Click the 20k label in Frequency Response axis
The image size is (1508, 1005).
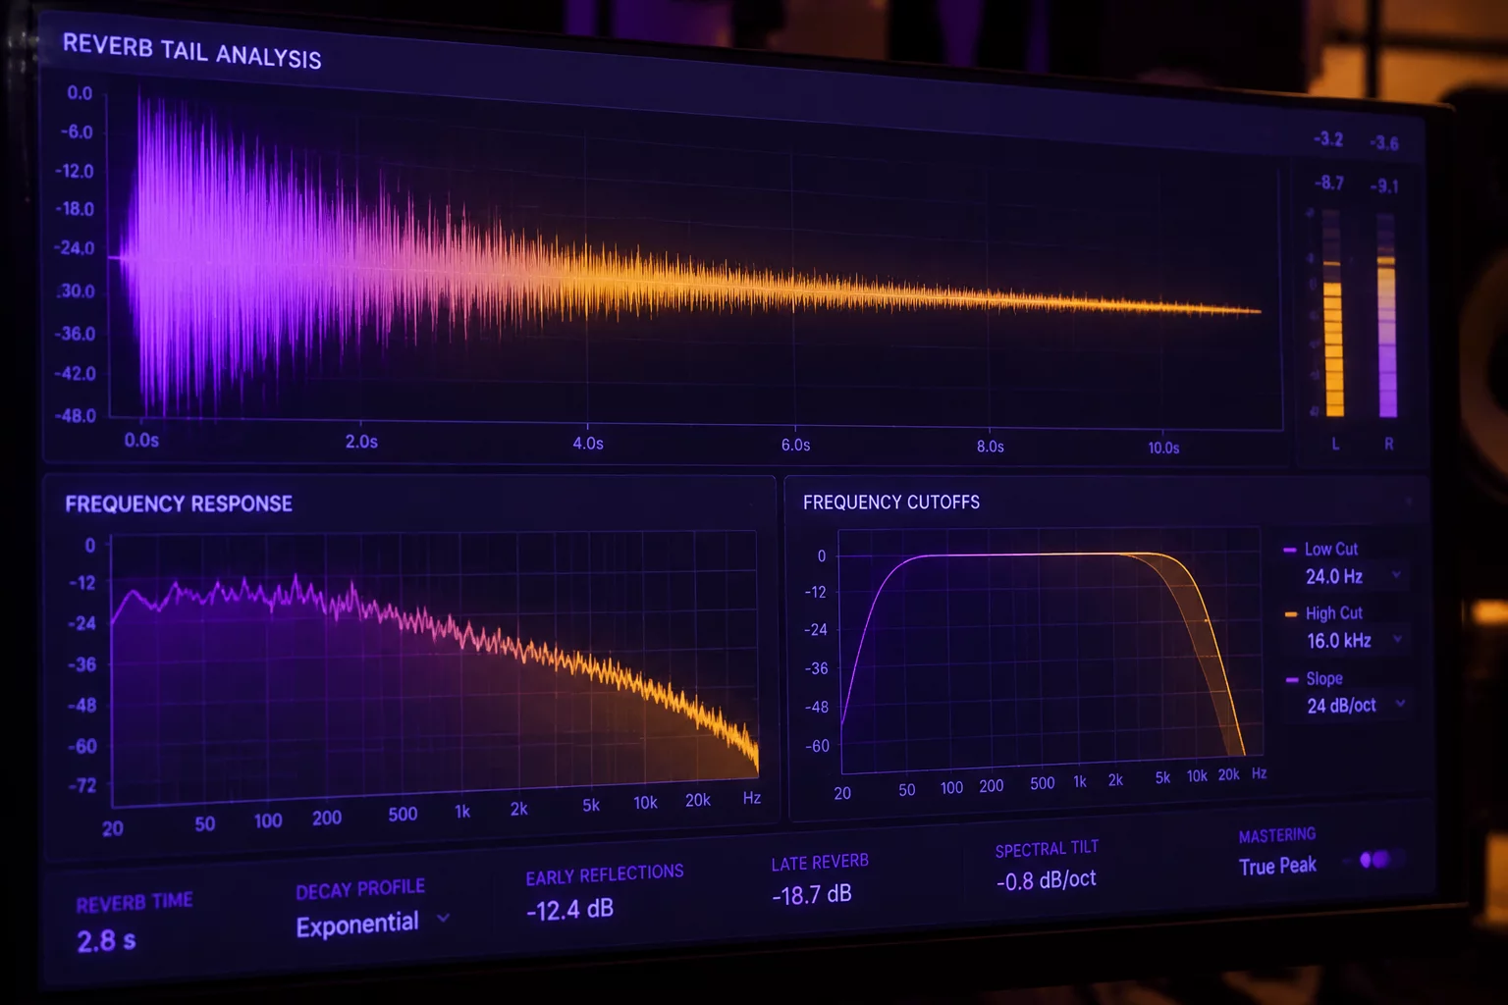[x=697, y=800]
